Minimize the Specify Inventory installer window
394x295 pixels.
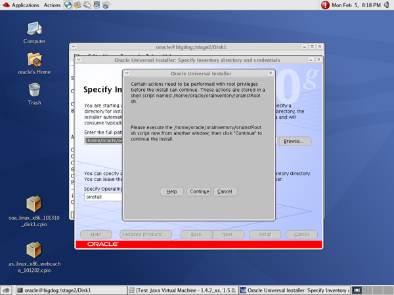point(311,60)
